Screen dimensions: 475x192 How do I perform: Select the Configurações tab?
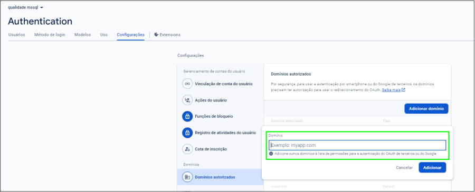click(130, 35)
